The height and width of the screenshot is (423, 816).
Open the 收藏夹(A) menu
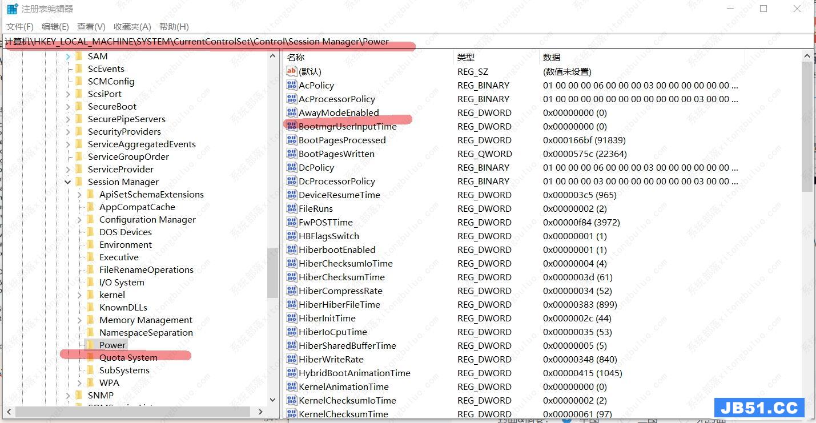pos(132,27)
